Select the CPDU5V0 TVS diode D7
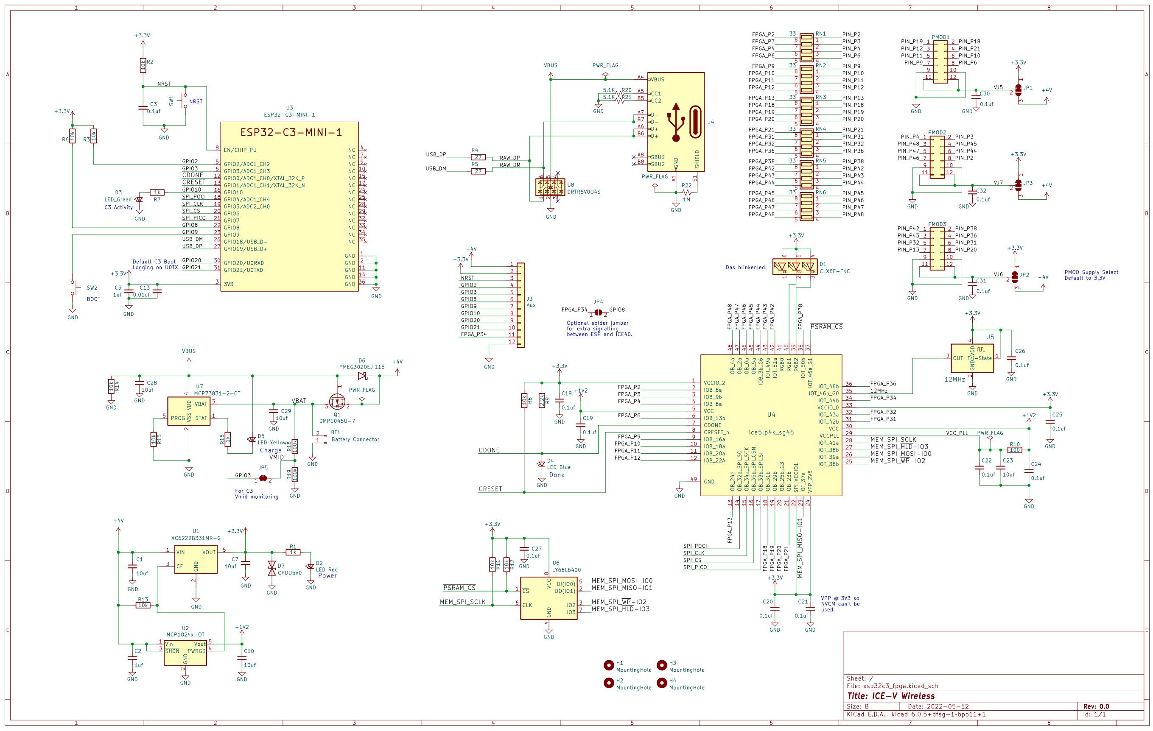This screenshot has width=1153, height=731. coord(272,569)
